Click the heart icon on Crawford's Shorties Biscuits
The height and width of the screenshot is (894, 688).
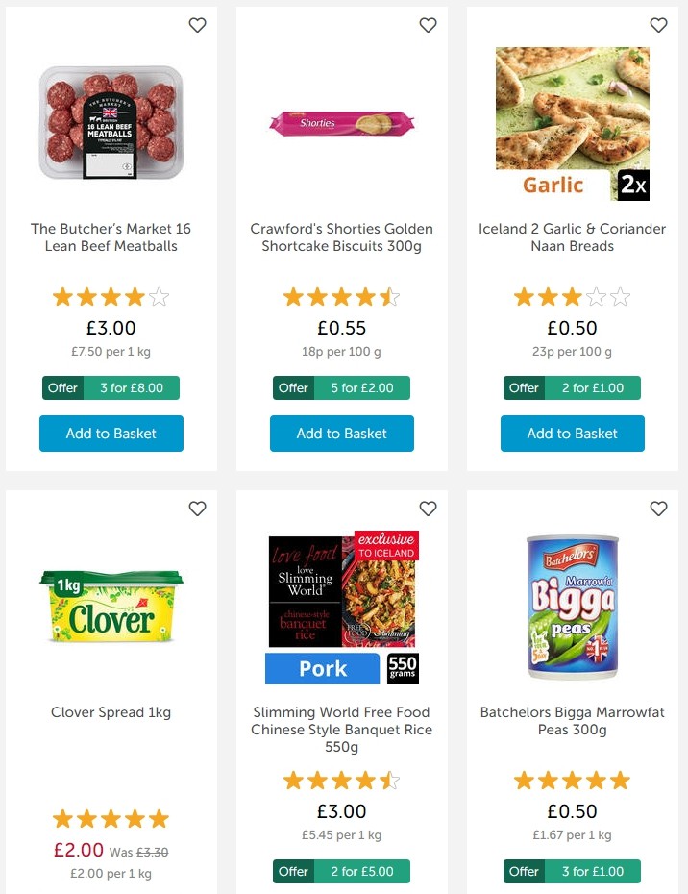428,25
